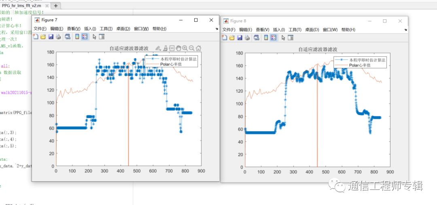The height and width of the screenshot is (205, 437).
Task: Save figure icon in Figure 8 toolbar
Action: coord(240,38)
